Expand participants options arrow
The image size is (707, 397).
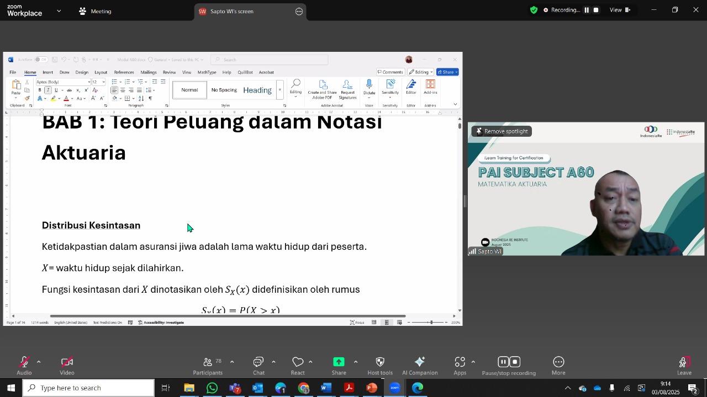click(x=232, y=362)
